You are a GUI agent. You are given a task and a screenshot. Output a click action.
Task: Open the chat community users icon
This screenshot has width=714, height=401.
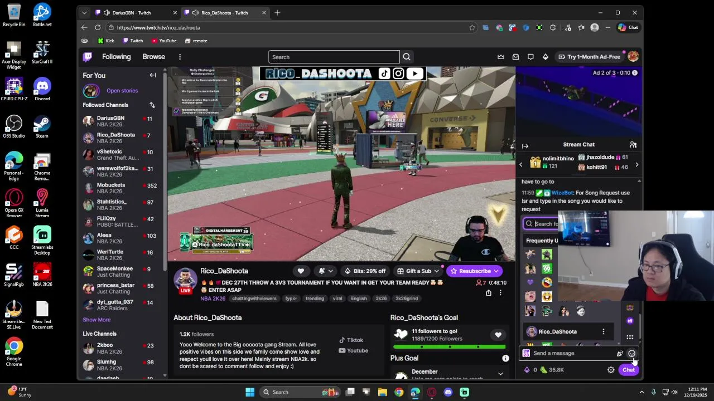coord(633,145)
